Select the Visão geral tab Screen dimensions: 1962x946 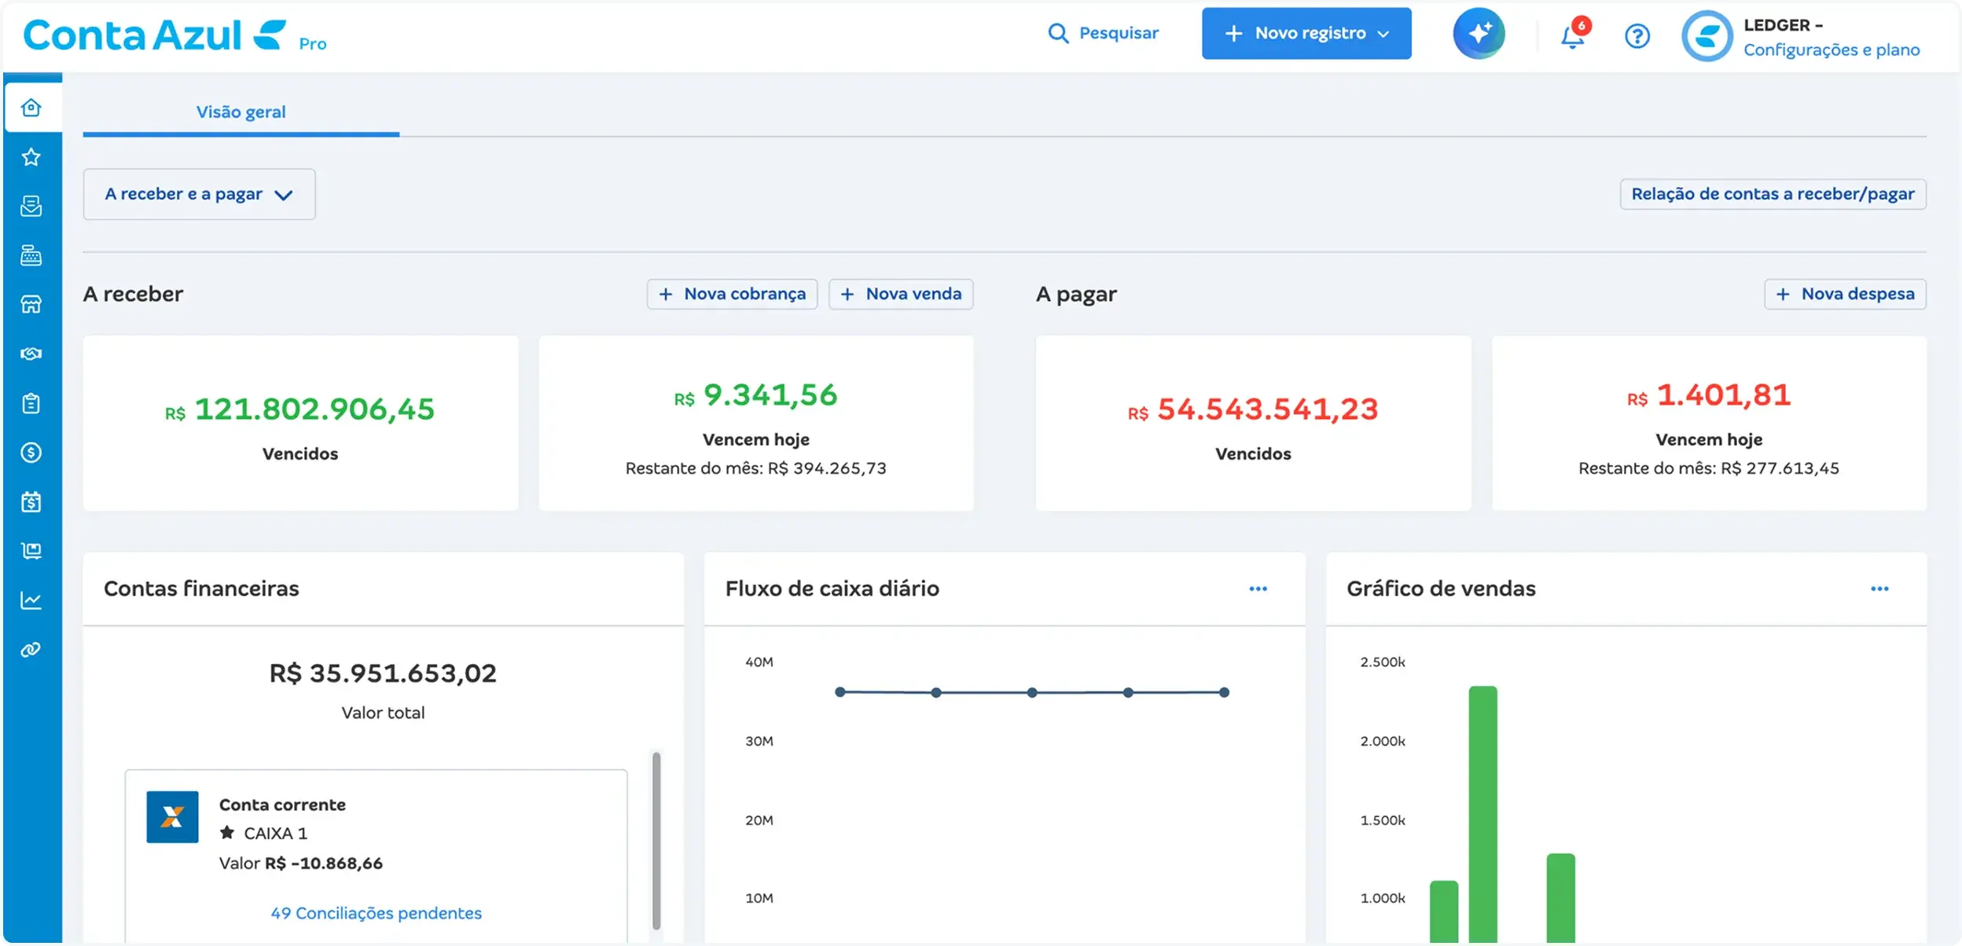click(241, 112)
